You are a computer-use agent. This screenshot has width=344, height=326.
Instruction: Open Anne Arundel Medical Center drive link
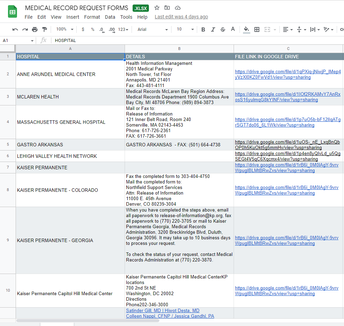(x=288, y=74)
